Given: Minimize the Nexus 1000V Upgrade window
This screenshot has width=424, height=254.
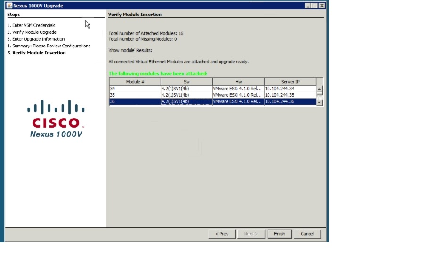Looking at the screenshot, I should 308,5.
